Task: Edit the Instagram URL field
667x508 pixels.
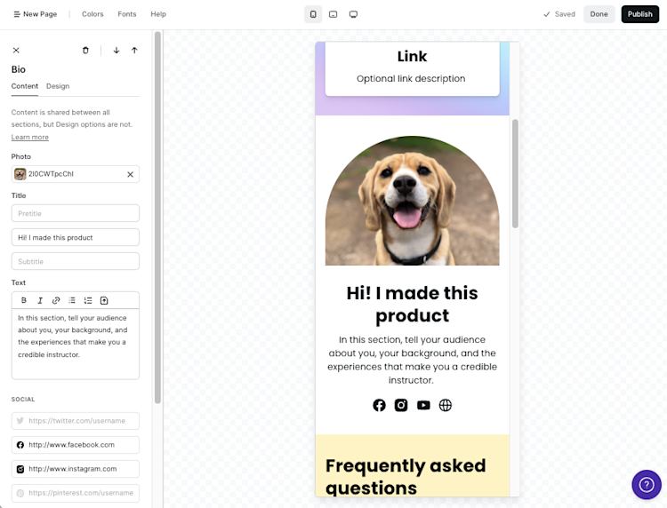Action: click(x=76, y=469)
